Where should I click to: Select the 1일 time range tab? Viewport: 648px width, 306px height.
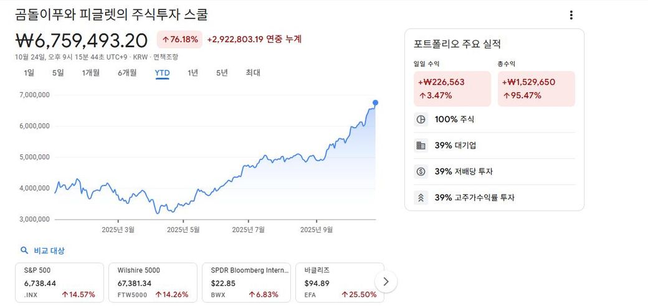tap(29, 73)
